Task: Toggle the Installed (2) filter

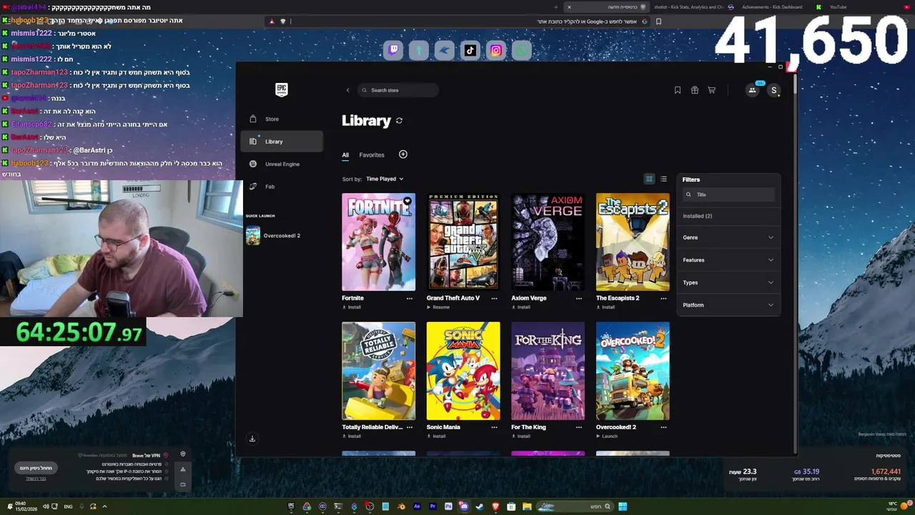Action: coord(697,216)
